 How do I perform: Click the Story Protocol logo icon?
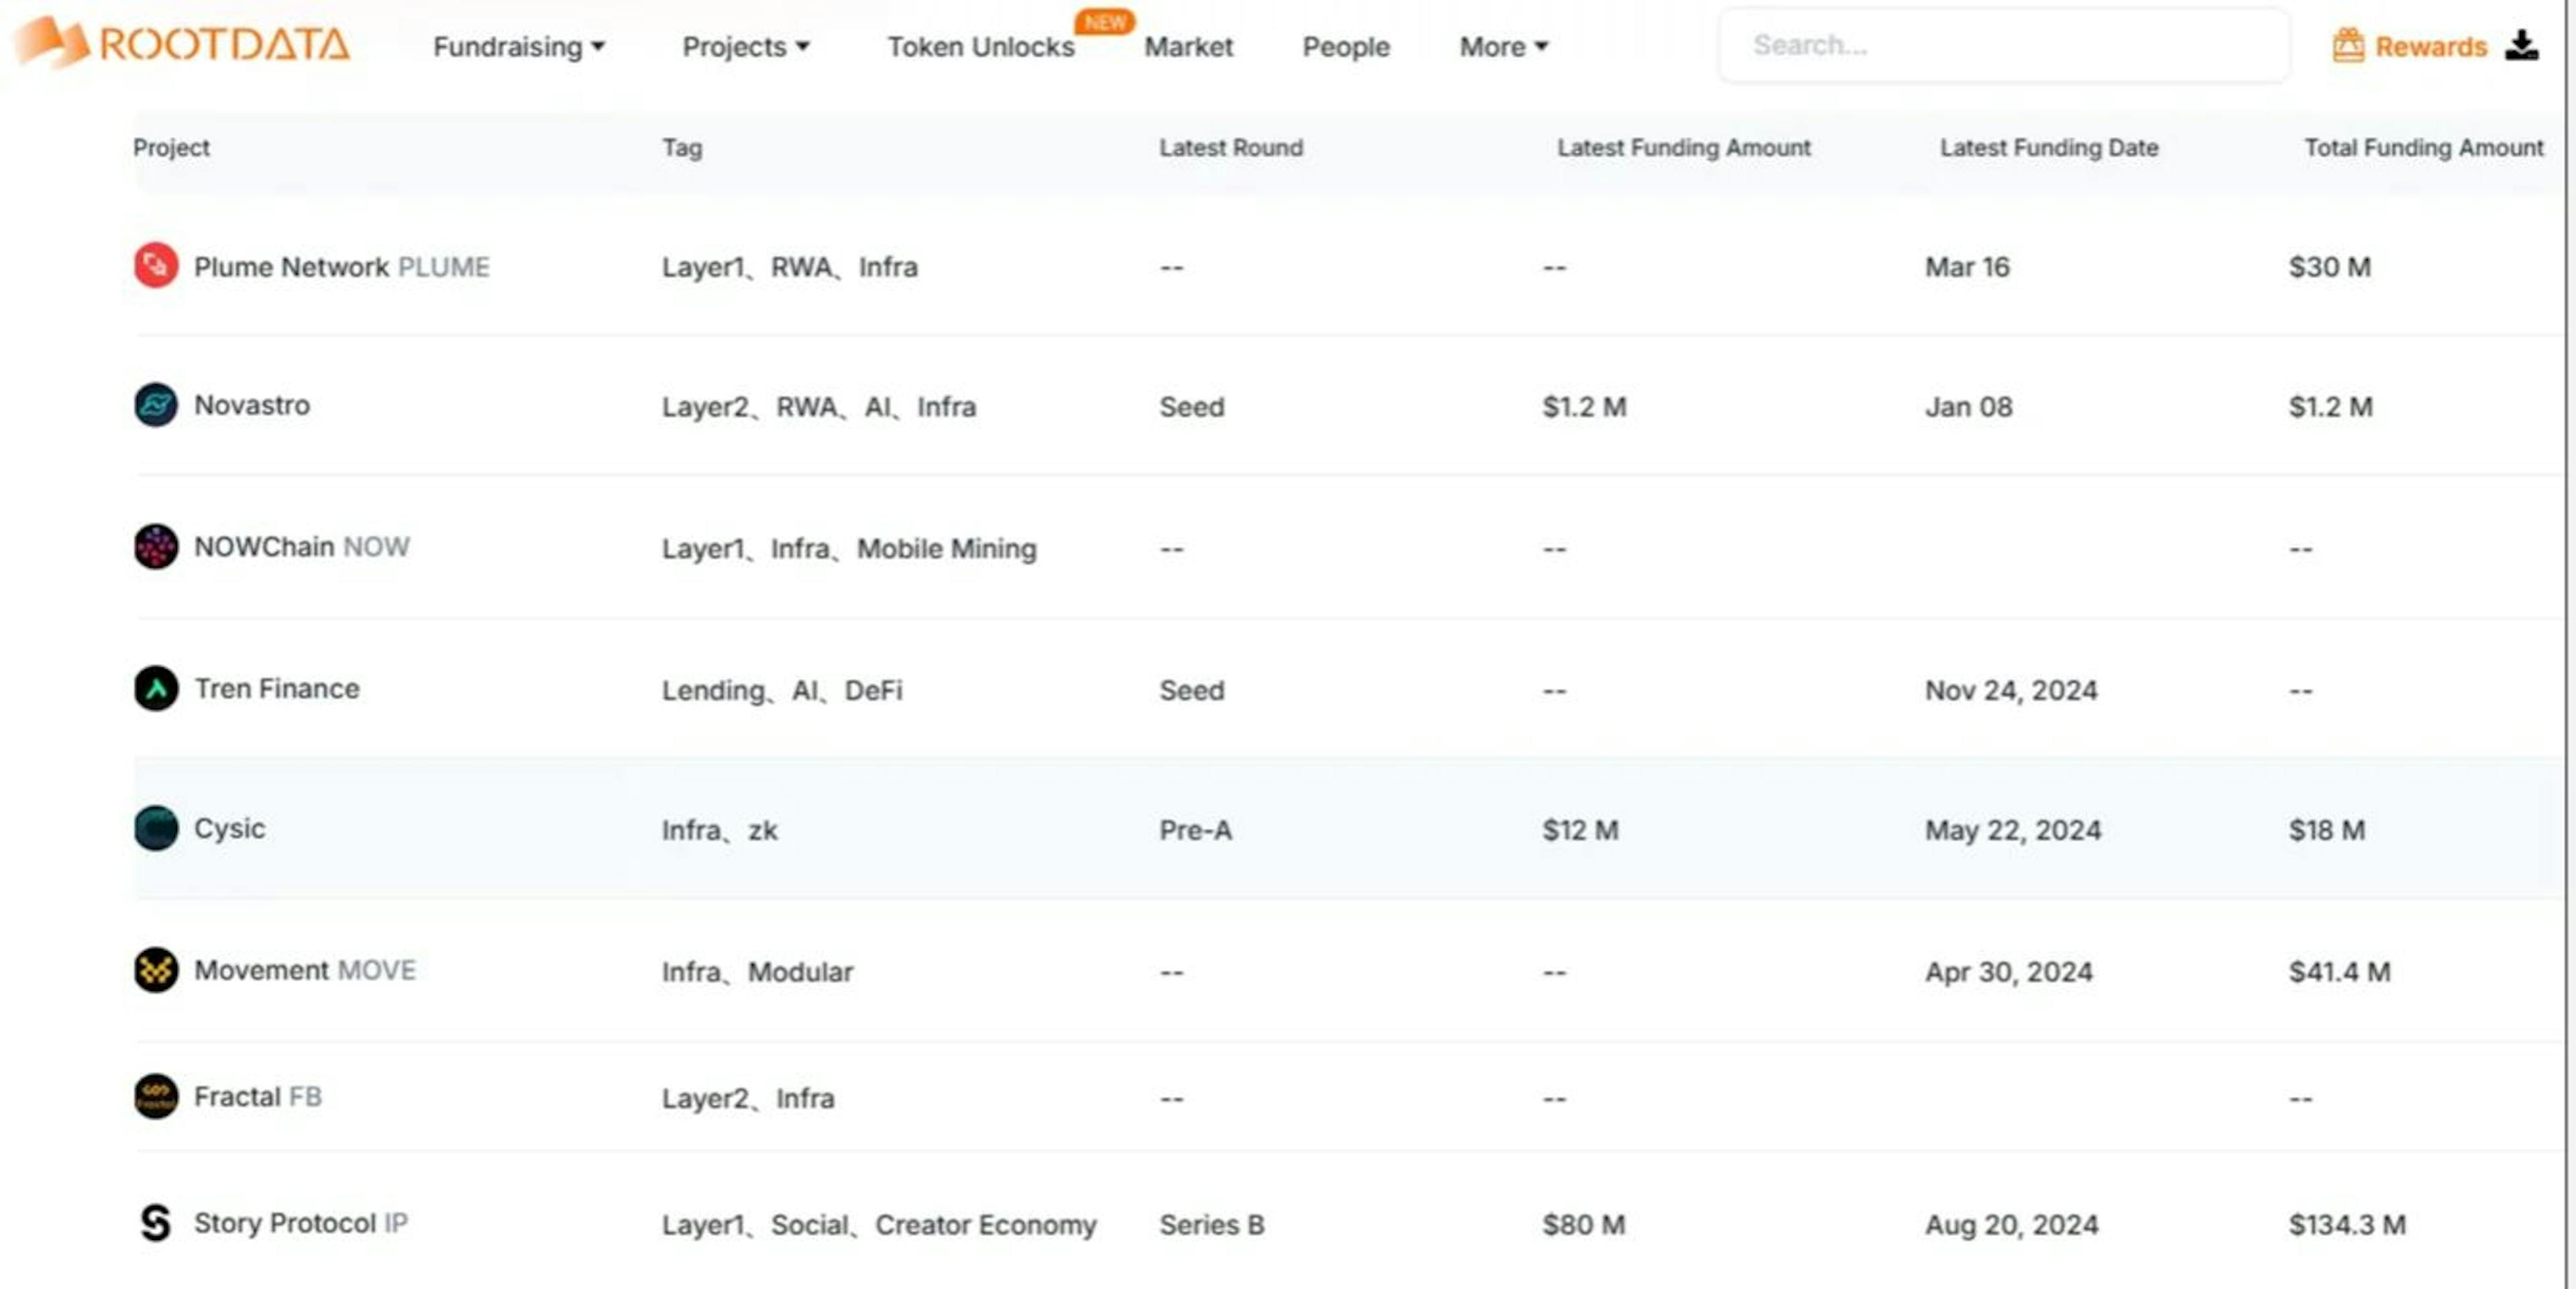click(x=156, y=1223)
